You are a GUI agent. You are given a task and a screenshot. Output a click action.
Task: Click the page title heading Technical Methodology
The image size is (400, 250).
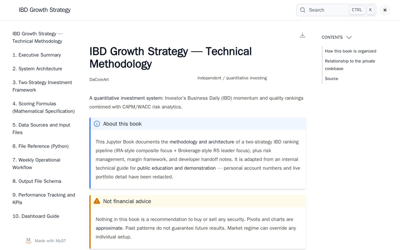tap(171, 57)
